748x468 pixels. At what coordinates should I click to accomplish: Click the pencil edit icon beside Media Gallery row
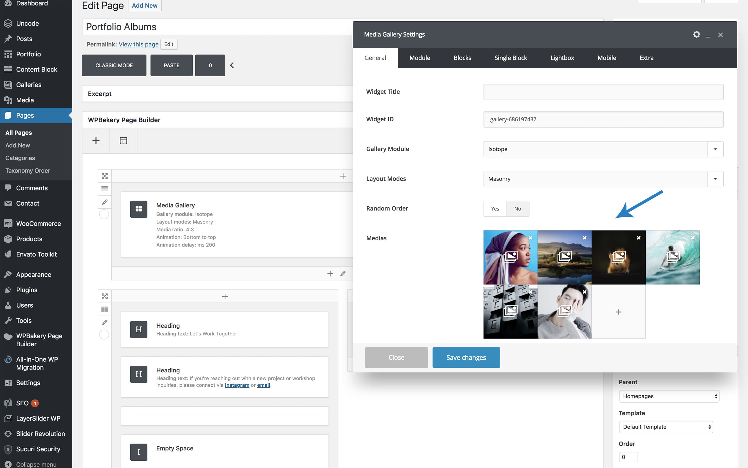[105, 202]
